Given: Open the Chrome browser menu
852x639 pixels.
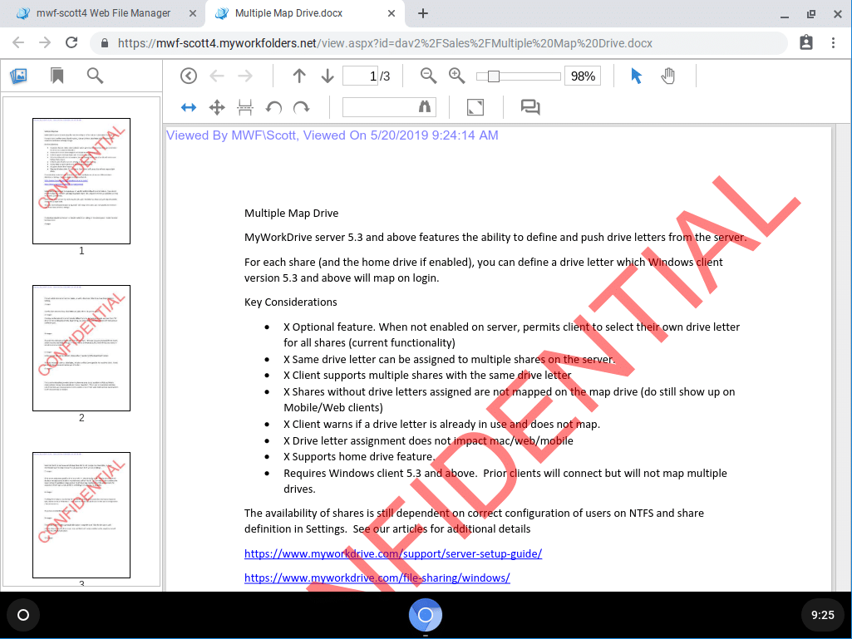Looking at the screenshot, I should pos(834,41).
